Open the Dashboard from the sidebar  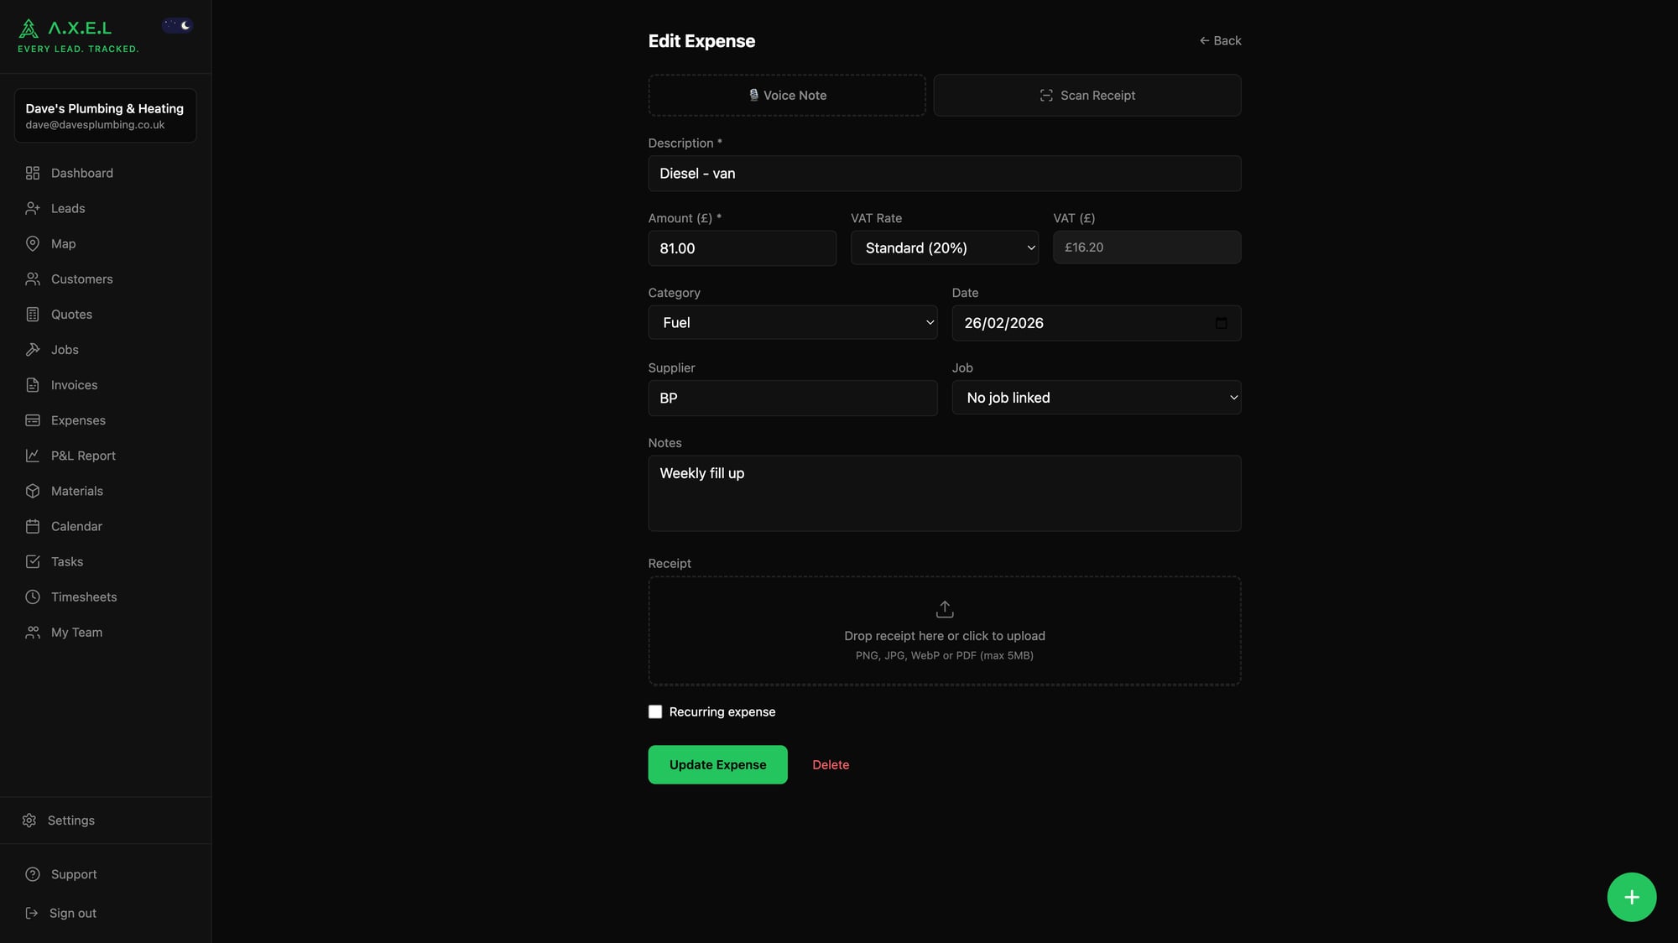click(x=81, y=173)
